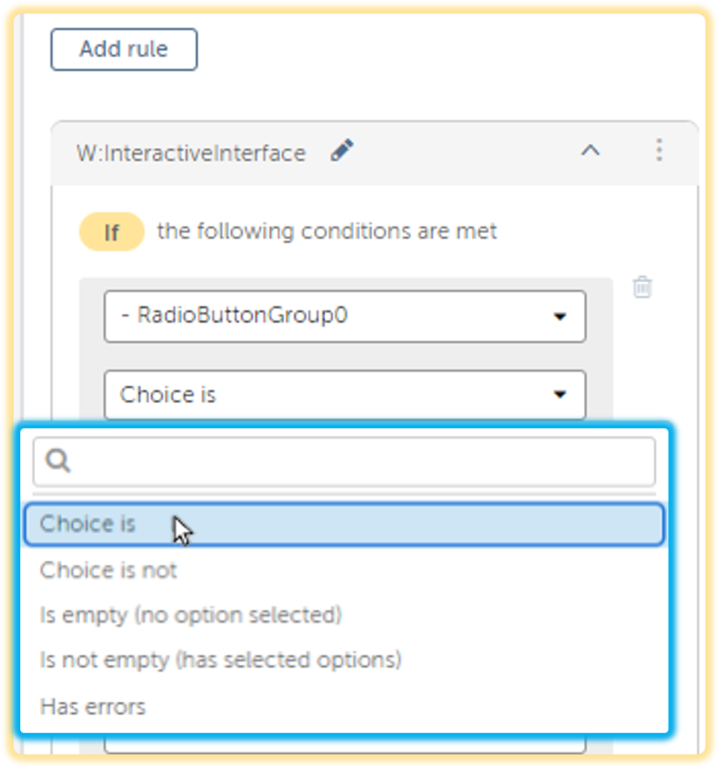
Task: Choose Is empty (no option selected)
Action: [191, 615]
